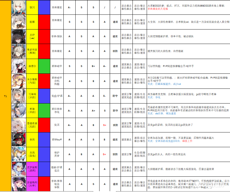Select the magenta 萝丝梅利 (火拳) name cell
Image resolution: width=230 pixels, height=192 pixels.
tap(32, 184)
